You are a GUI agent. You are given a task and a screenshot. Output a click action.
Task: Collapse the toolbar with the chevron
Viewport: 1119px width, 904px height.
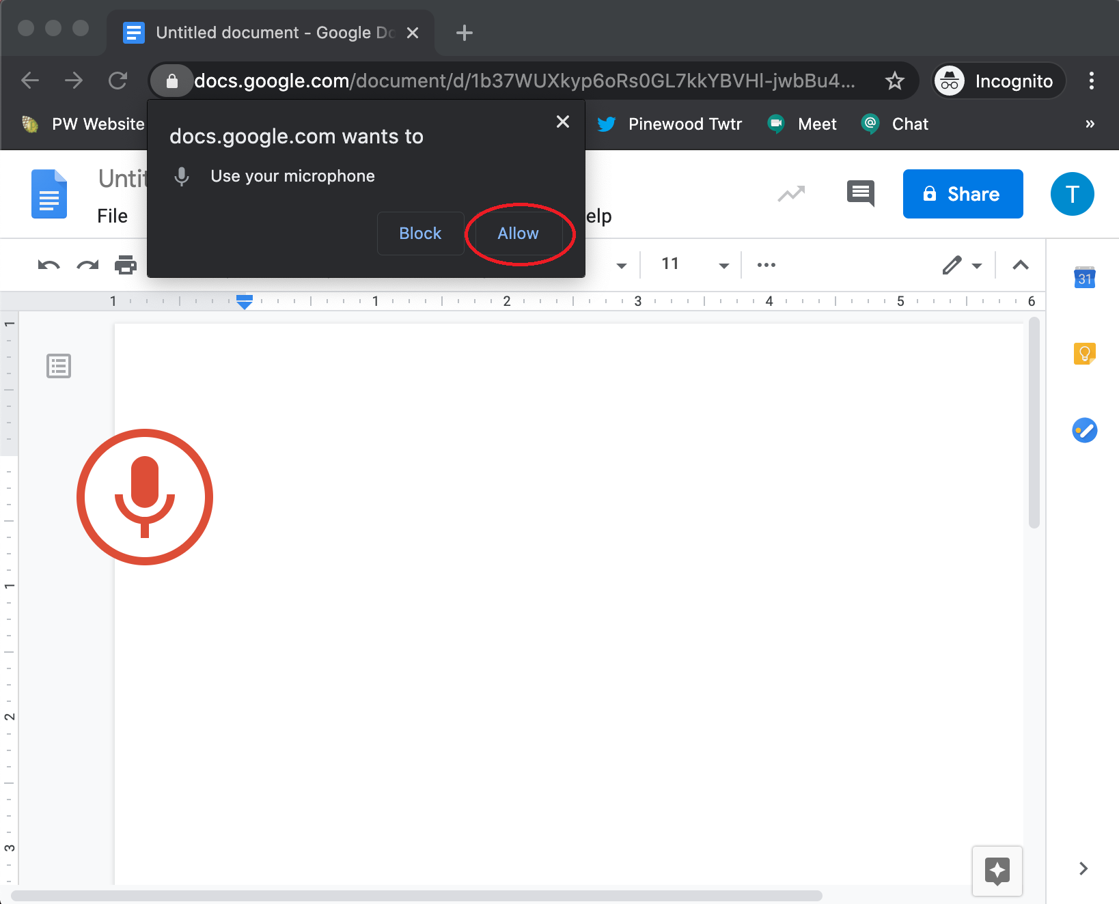(1020, 265)
